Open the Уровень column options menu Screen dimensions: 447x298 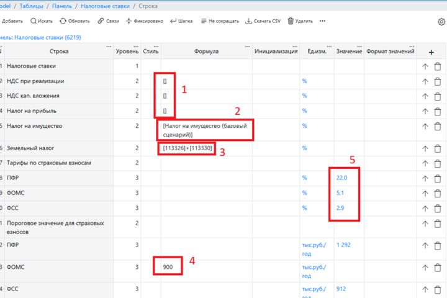click(x=136, y=47)
